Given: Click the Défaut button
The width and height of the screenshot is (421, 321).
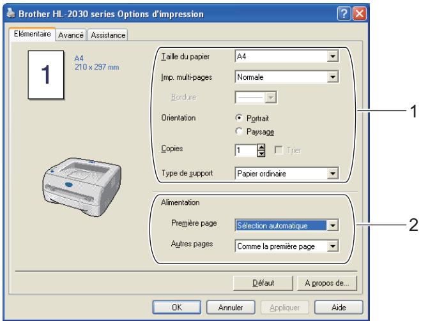Looking at the screenshot, I should tap(263, 283).
